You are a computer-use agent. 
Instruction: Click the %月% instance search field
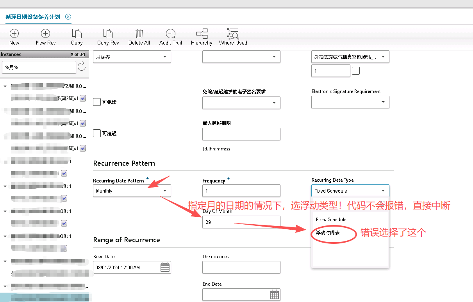(39, 67)
